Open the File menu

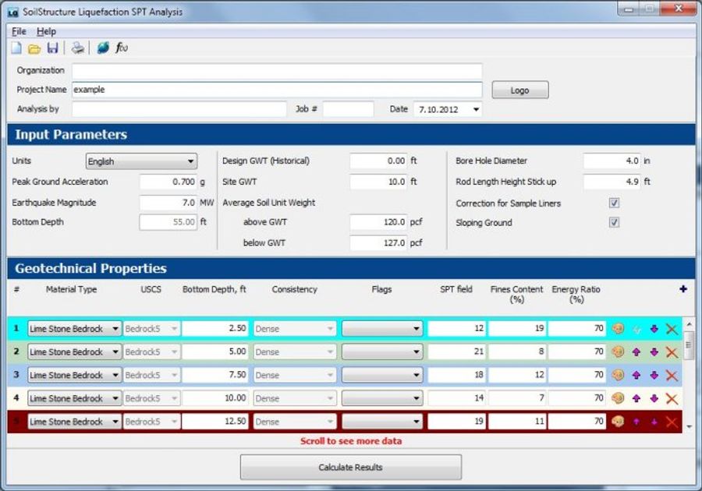click(x=17, y=31)
